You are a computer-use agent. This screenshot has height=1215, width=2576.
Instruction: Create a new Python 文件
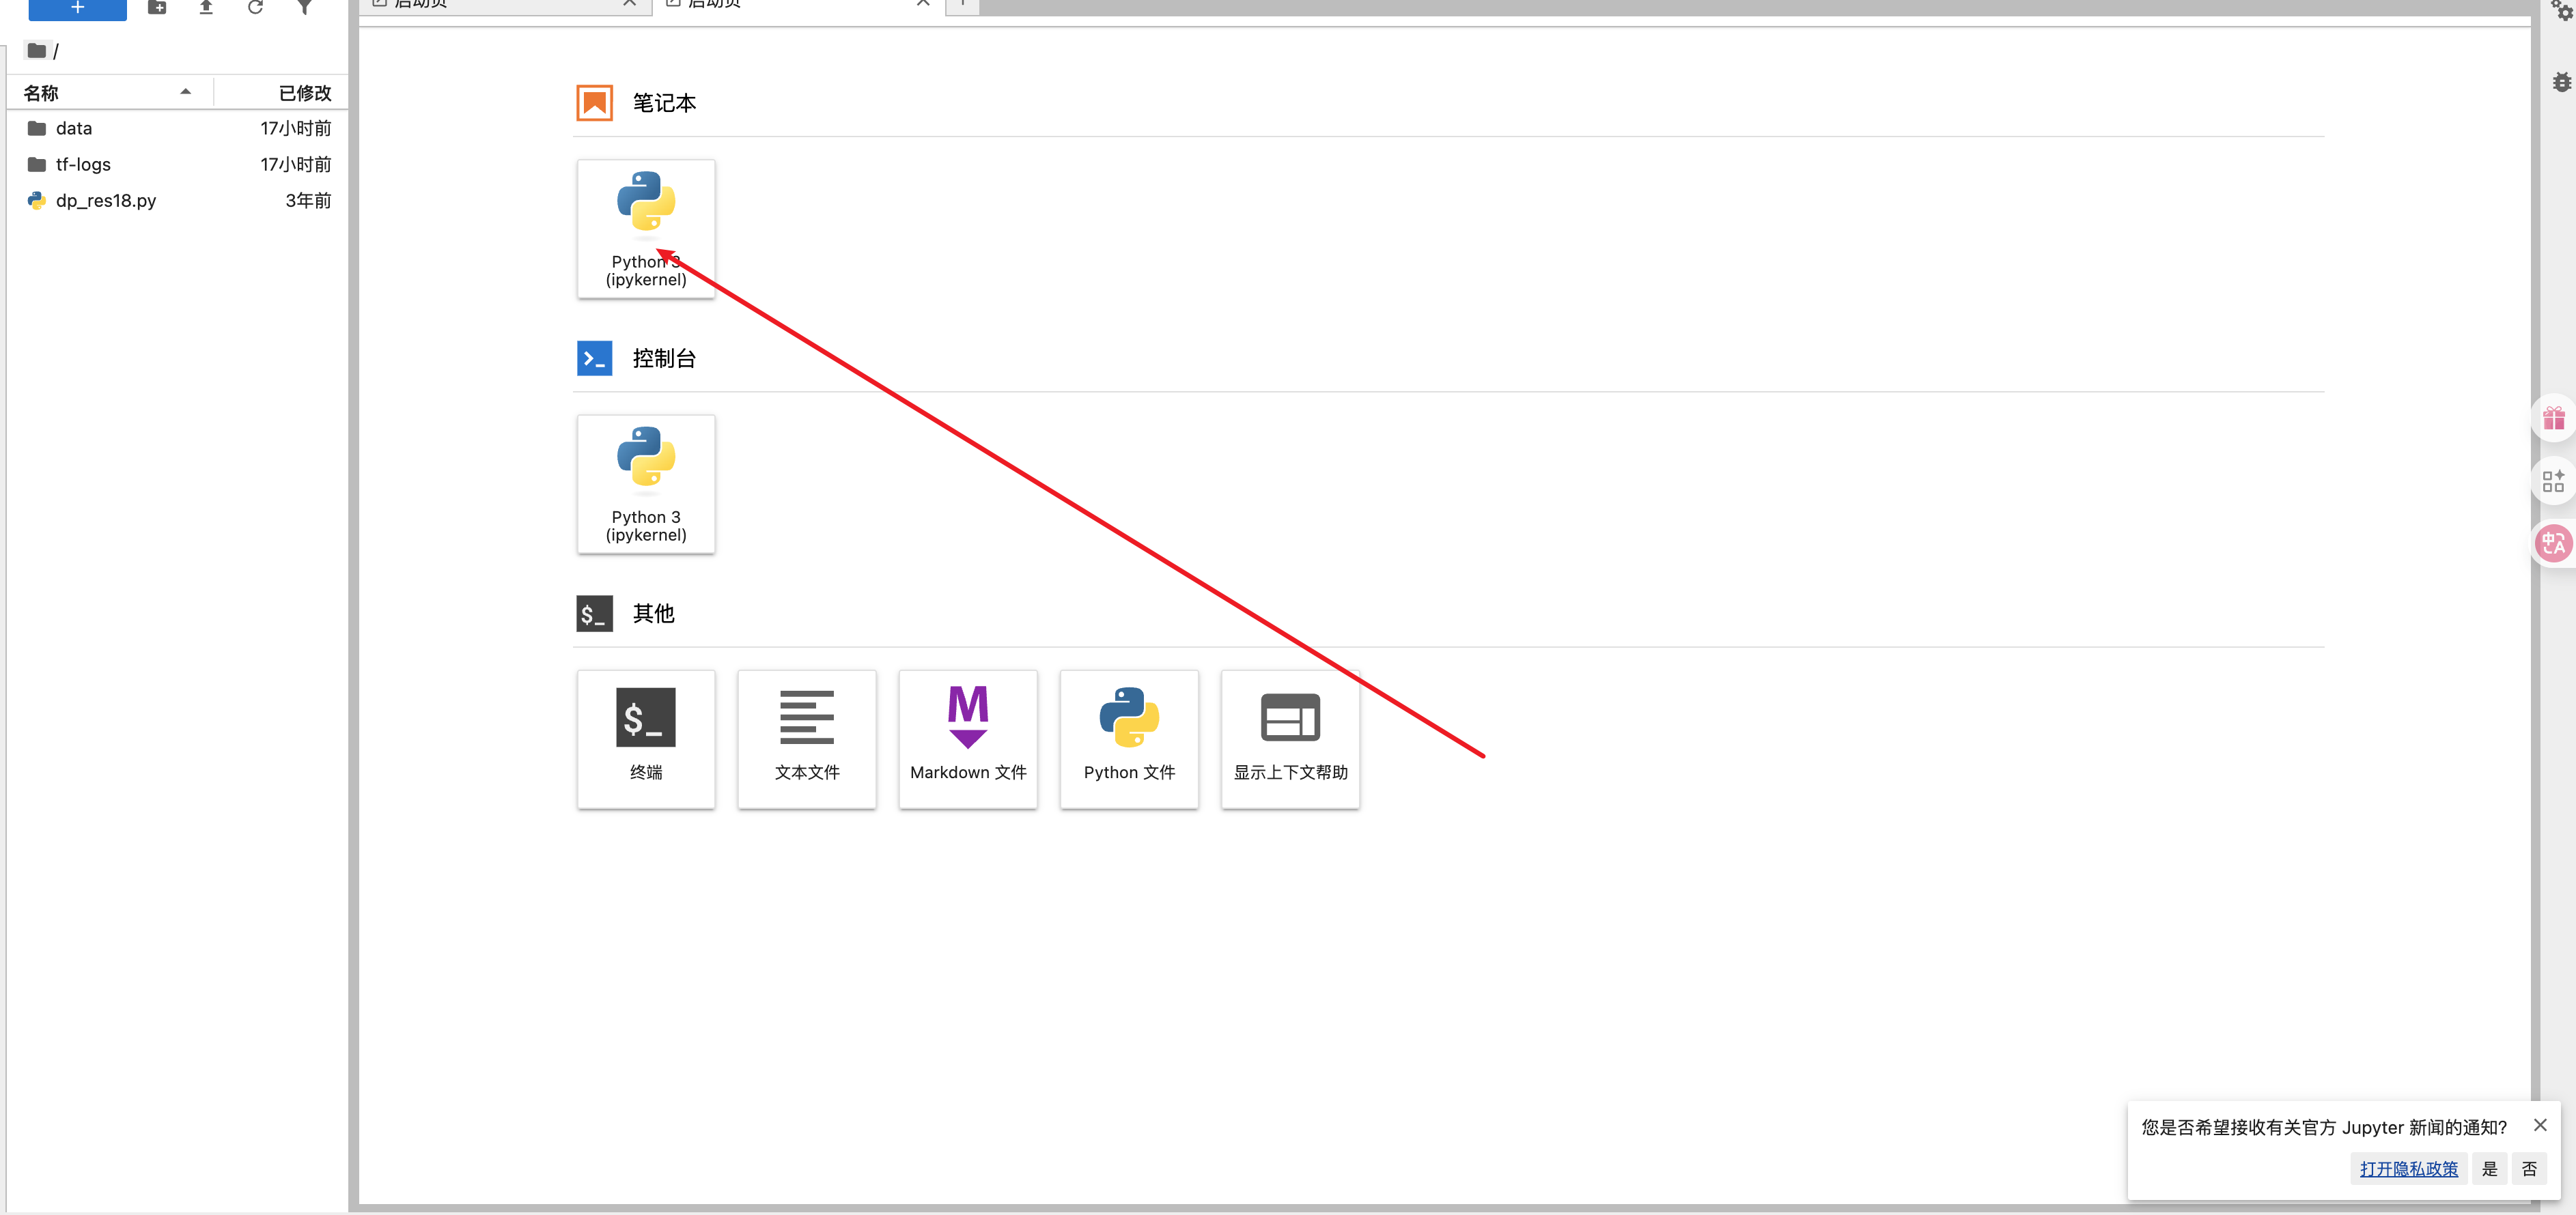1128,739
